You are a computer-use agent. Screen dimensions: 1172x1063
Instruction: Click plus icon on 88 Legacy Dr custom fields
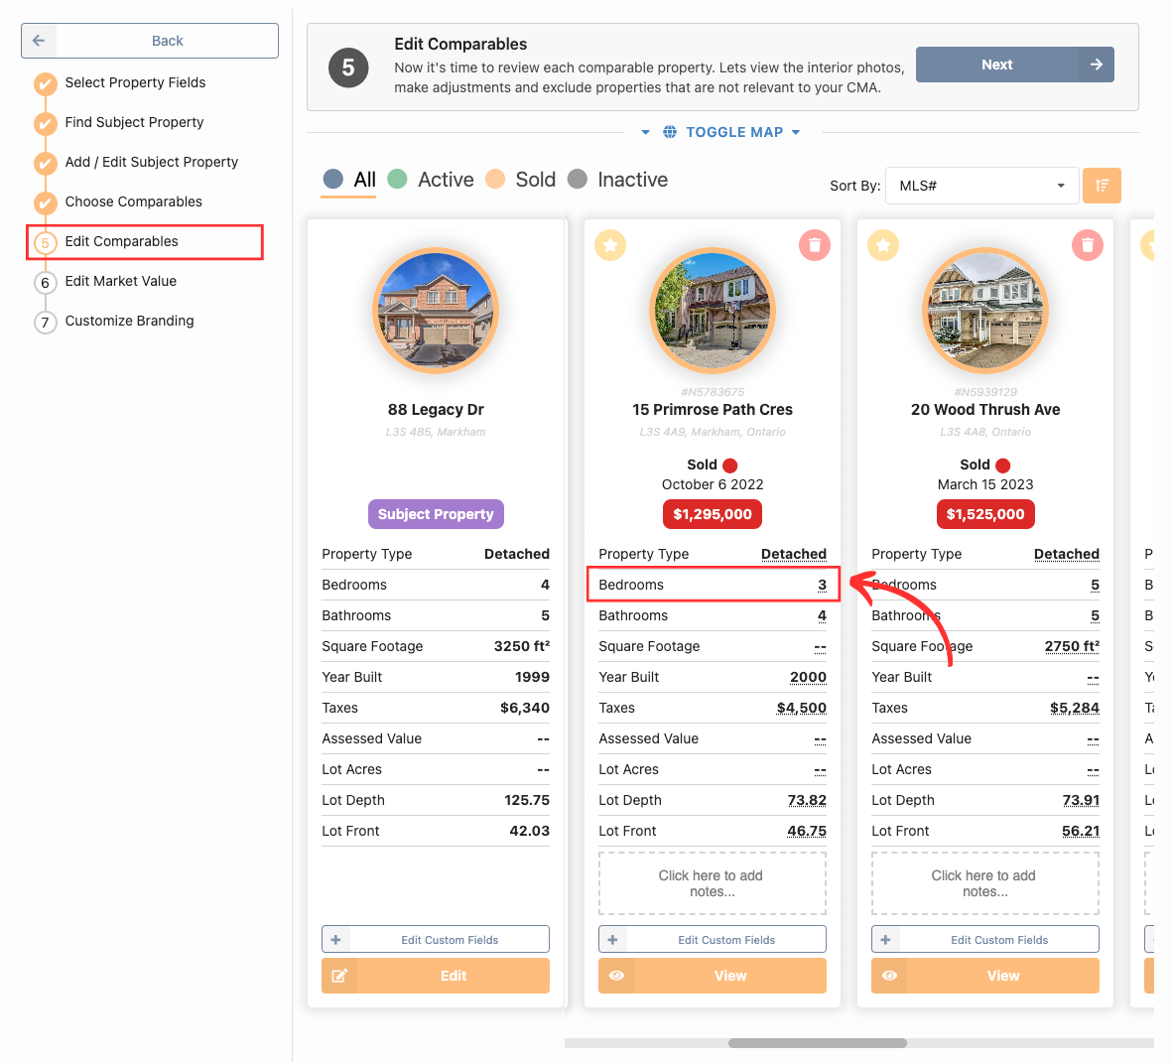pyautogui.click(x=335, y=940)
